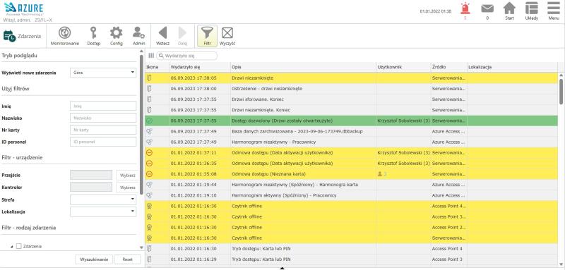Sort by Opis column header
The height and width of the screenshot is (270, 565).
304,67
